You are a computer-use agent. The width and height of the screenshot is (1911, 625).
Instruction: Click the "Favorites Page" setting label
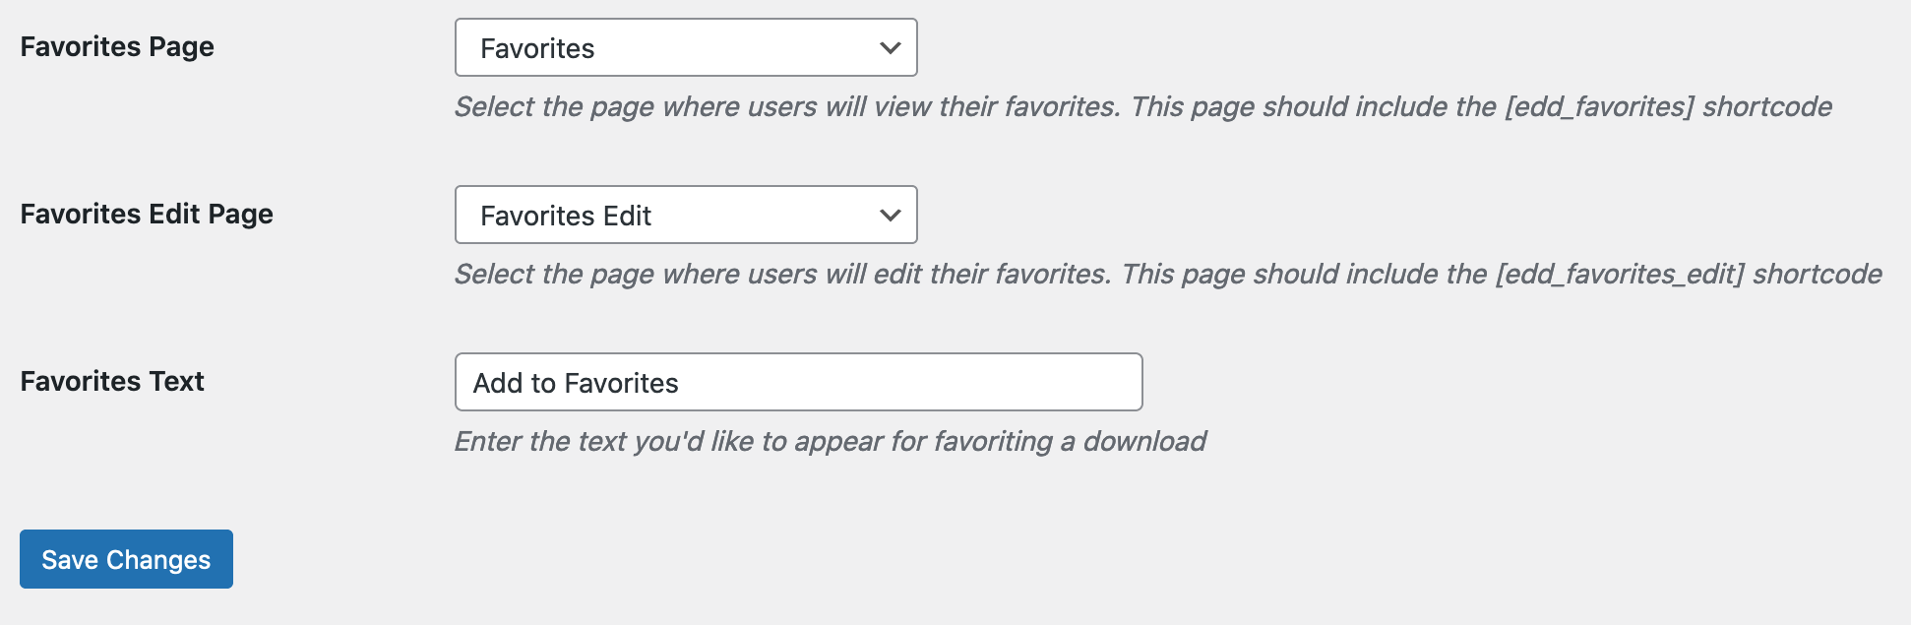(x=117, y=46)
